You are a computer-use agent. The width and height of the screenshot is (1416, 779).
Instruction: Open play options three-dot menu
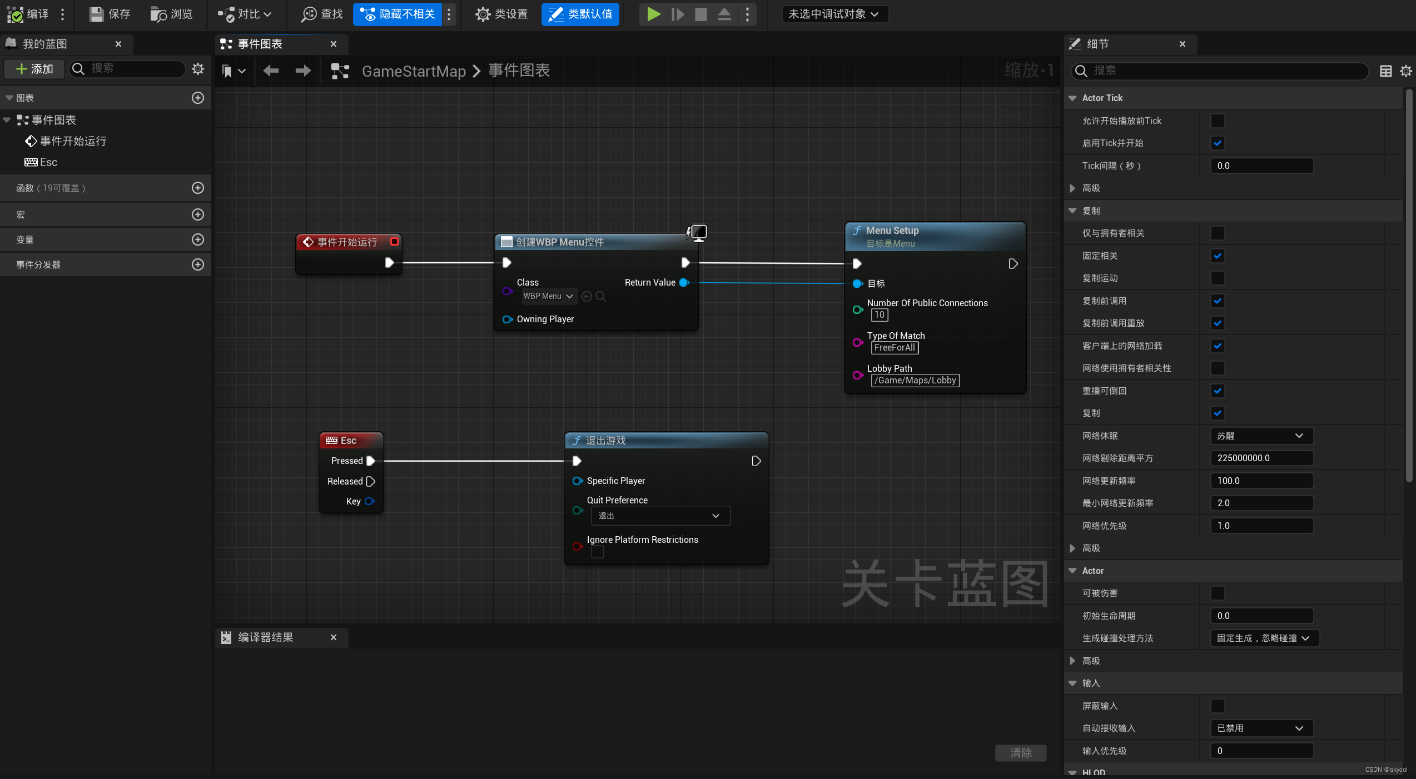click(748, 14)
